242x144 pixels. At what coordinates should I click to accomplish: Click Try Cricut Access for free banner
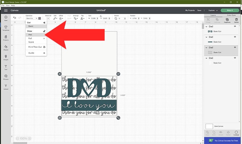(x=222, y=141)
